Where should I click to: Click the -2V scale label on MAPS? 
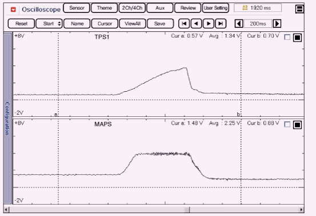tap(19, 201)
